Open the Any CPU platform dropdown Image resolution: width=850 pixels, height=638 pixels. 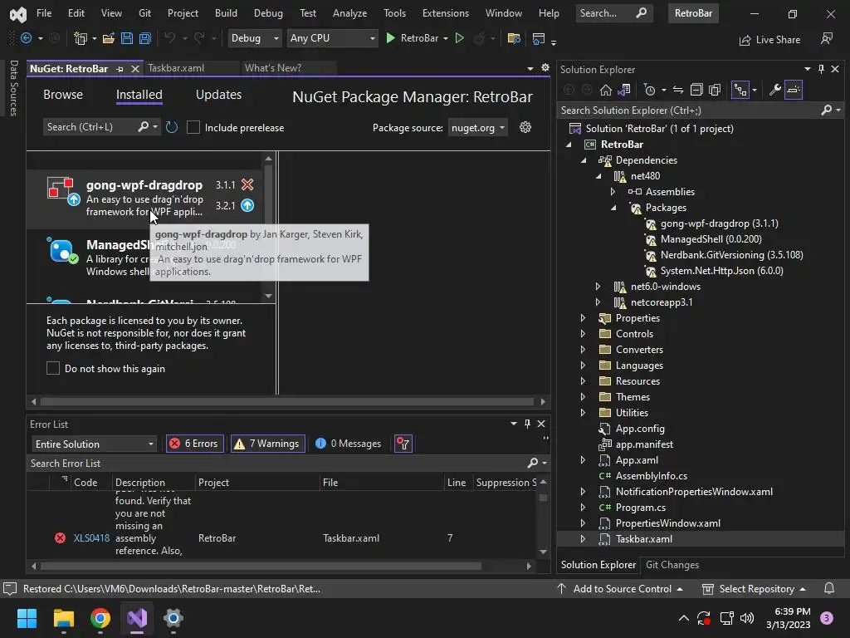pos(332,38)
